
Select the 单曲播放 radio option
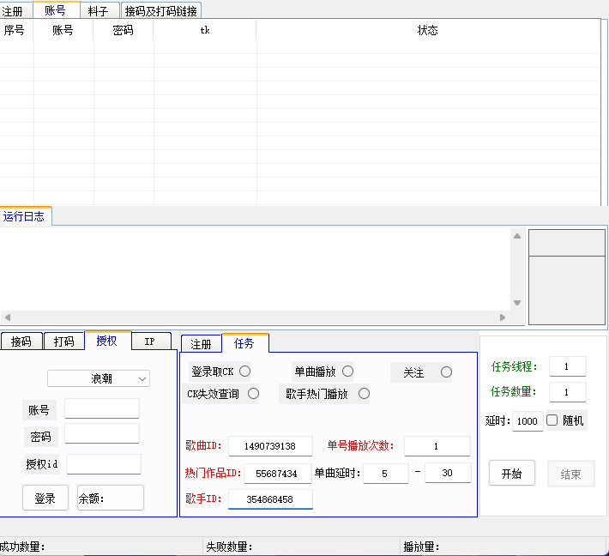tap(347, 372)
